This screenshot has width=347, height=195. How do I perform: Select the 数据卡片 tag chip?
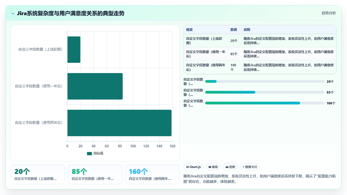tap(250, 167)
